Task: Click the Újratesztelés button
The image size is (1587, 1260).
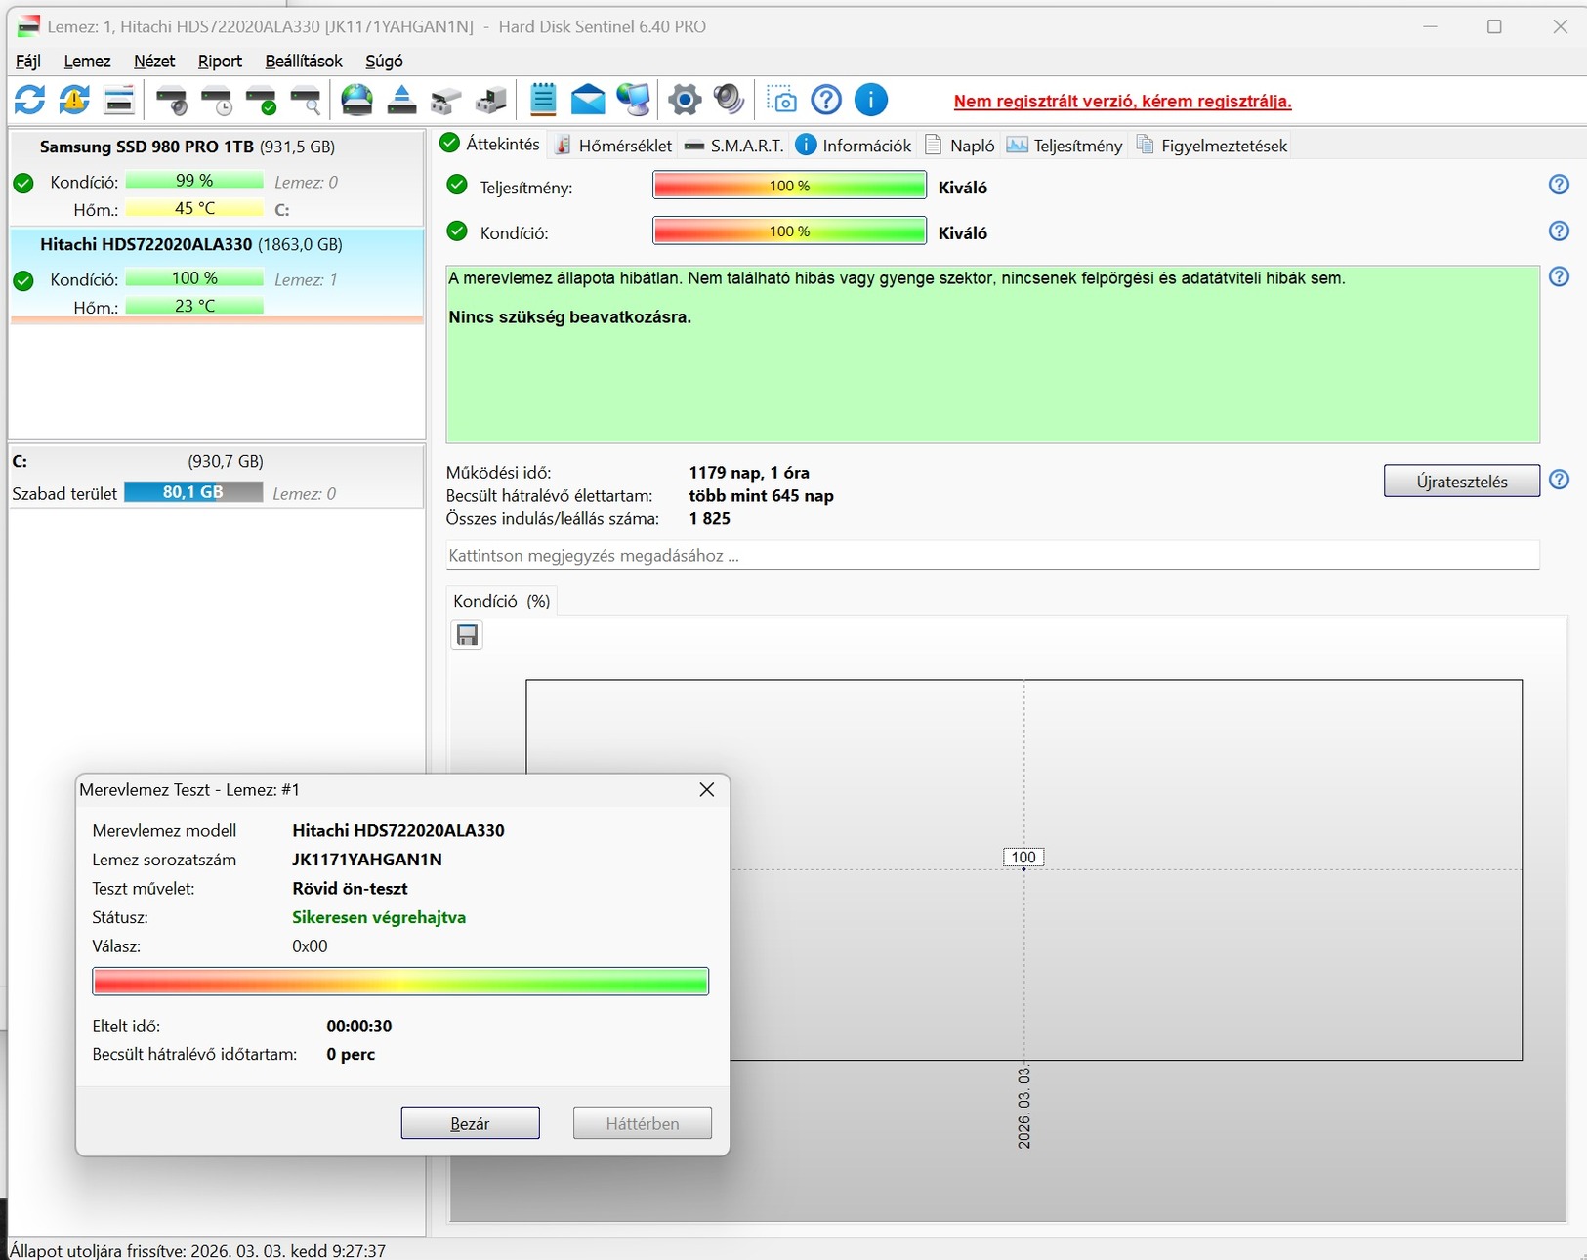Action: pyautogui.click(x=1462, y=481)
